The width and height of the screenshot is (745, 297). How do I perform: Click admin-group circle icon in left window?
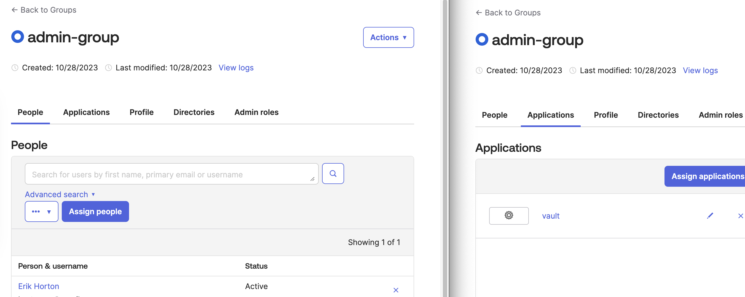18,37
